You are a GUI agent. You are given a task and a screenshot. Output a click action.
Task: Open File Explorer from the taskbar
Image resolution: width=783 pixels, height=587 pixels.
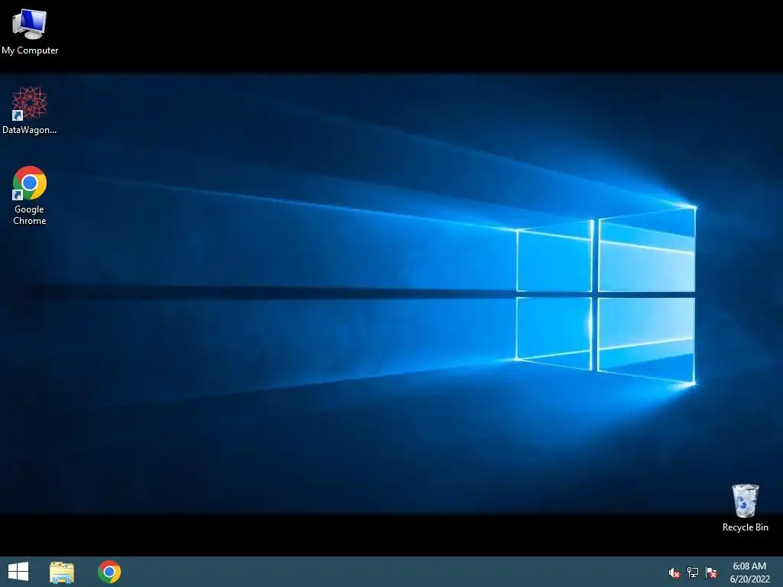point(62,572)
